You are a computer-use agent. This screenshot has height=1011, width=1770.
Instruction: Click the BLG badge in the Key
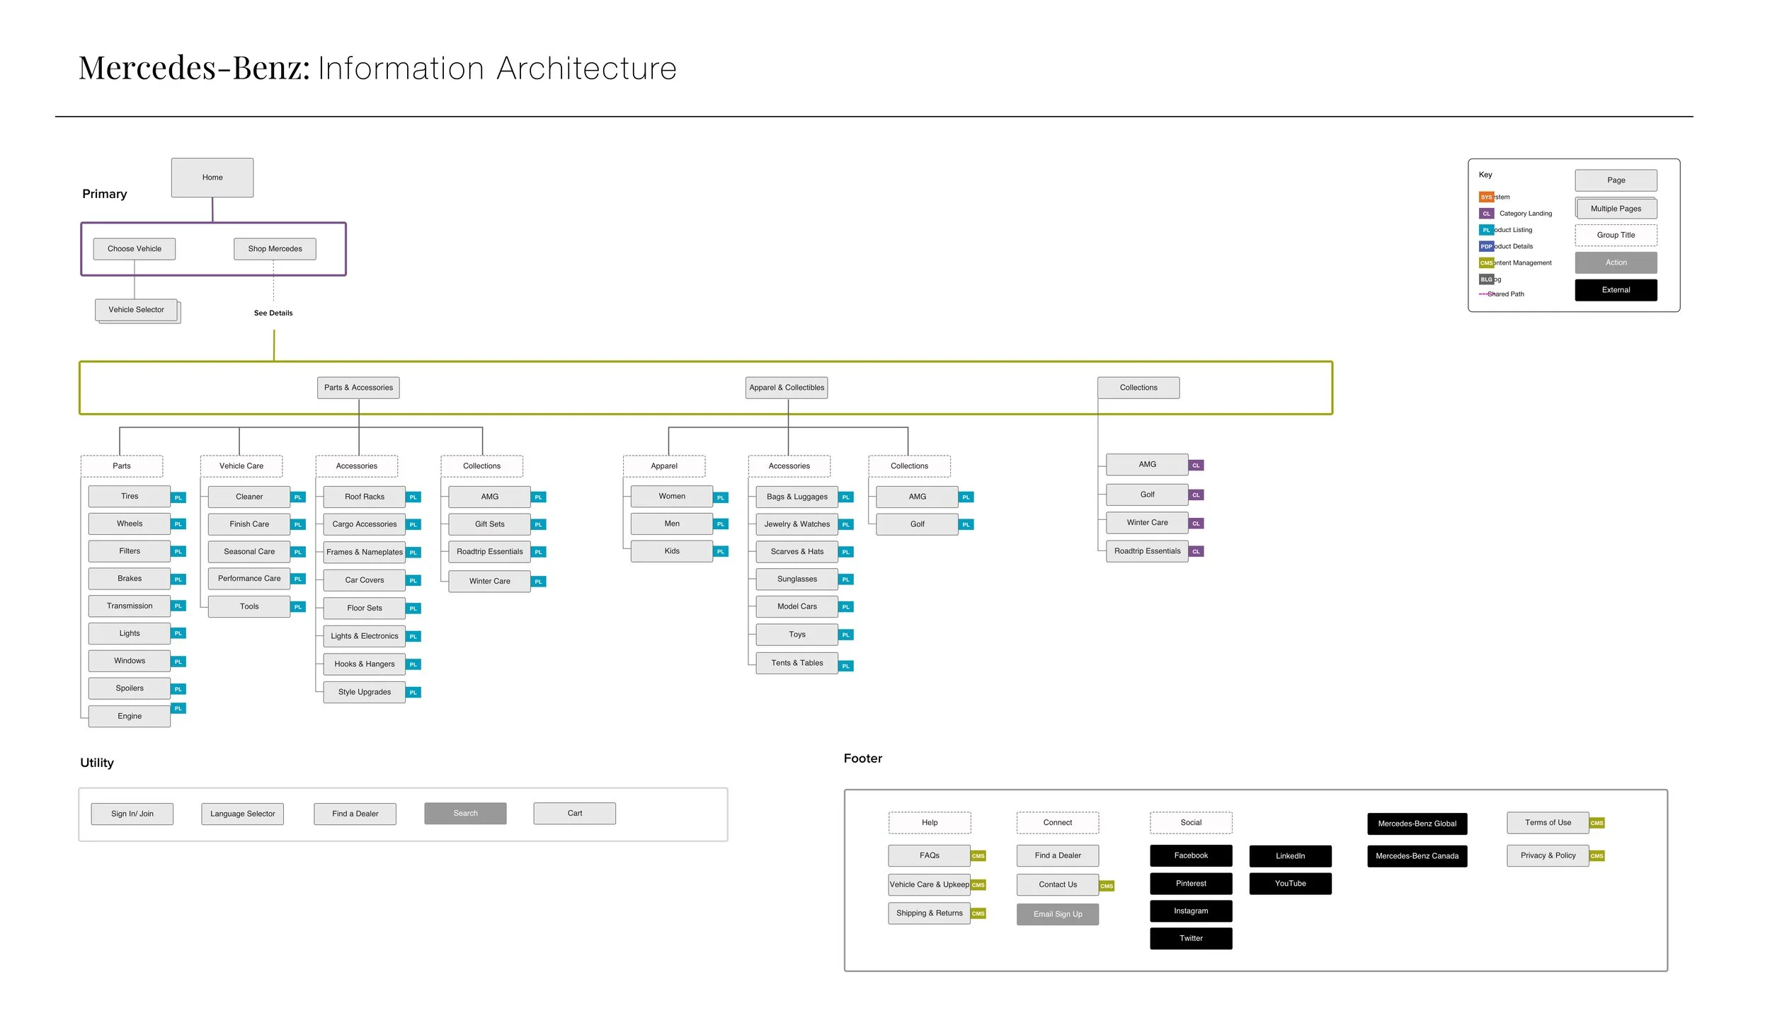(x=1486, y=279)
